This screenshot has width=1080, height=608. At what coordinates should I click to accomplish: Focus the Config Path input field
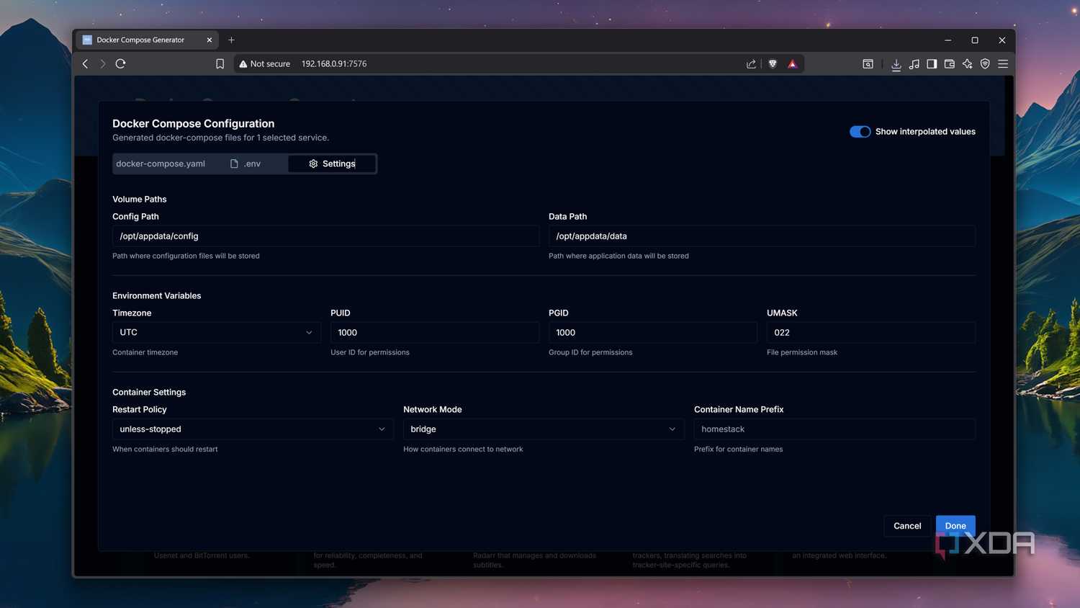(325, 236)
